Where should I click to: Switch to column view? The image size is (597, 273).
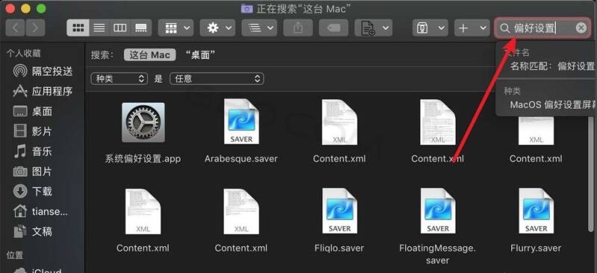[x=120, y=28]
